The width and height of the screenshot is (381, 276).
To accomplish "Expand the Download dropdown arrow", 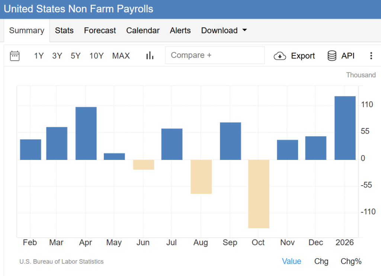I will pos(244,31).
